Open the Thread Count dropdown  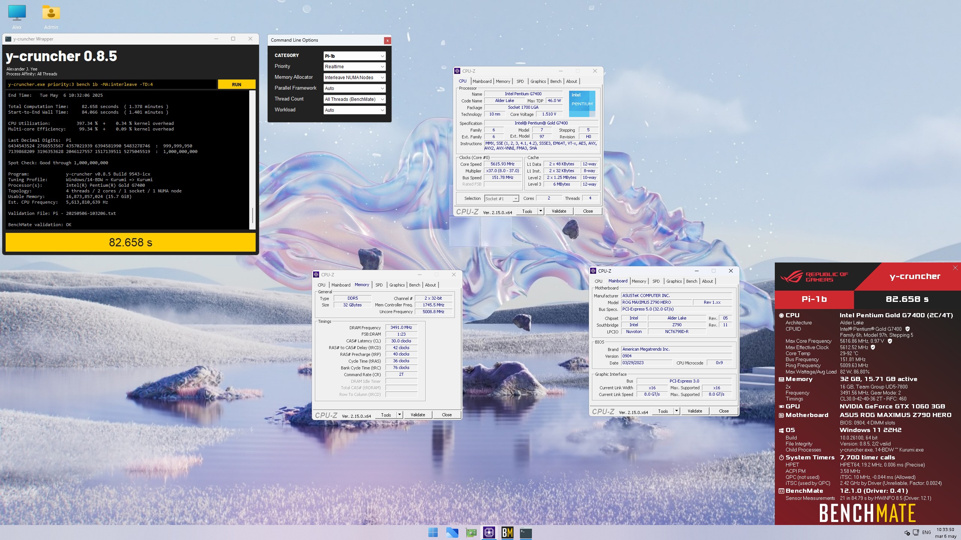pos(354,99)
